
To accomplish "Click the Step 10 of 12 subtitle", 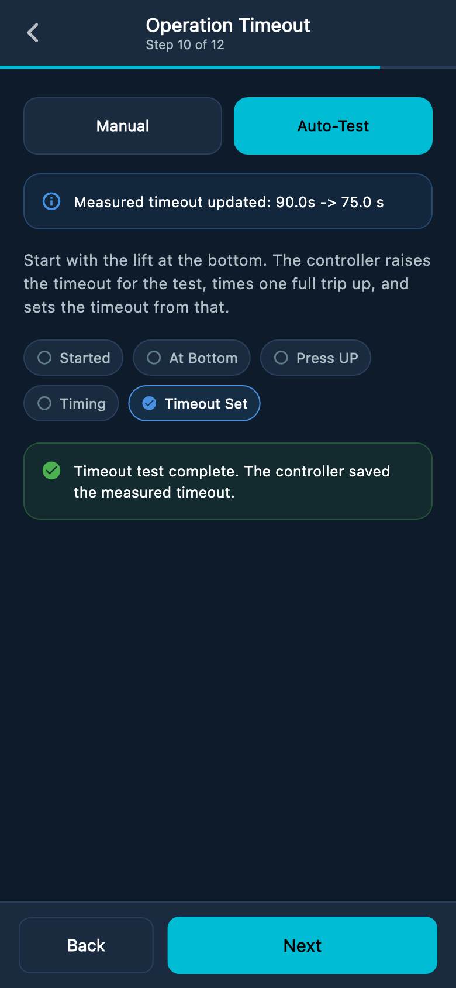I will tap(185, 45).
